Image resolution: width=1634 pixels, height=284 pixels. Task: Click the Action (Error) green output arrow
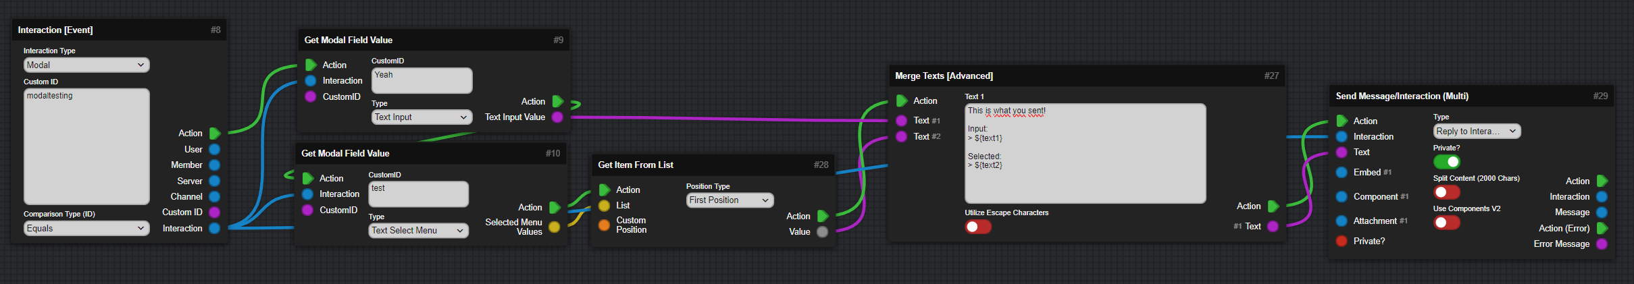point(1602,228)
